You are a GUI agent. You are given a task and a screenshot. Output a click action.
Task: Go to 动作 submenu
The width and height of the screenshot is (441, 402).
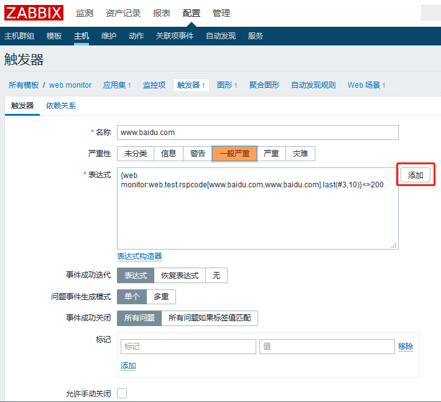tap(136, 36)
